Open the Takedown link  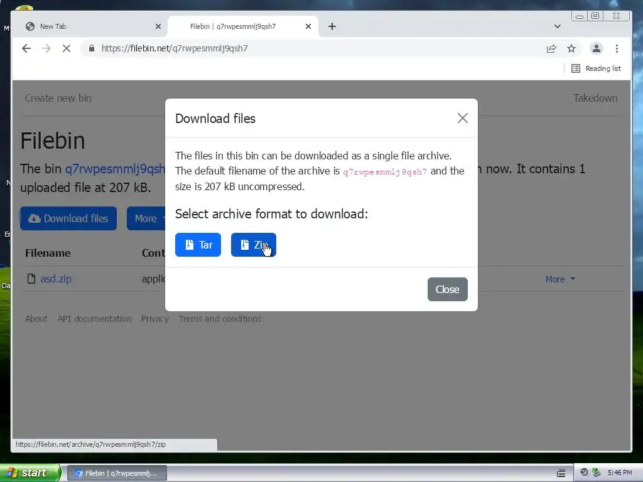pos(595,98)
